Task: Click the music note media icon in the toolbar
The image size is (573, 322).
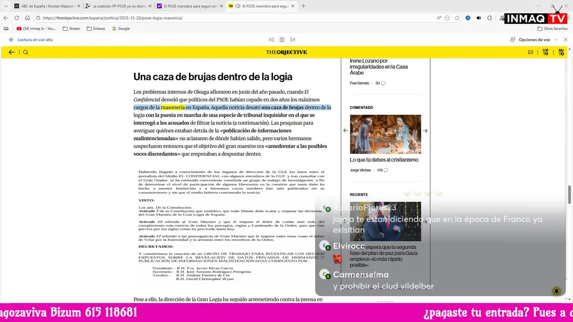Action: (x=501, y=18)
